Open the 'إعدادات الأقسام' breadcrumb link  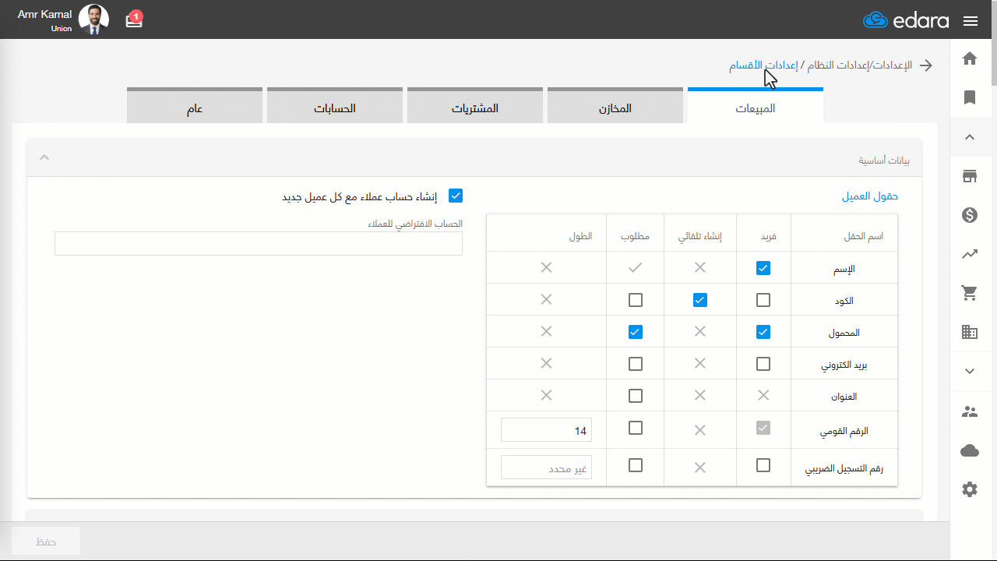click(x=763, y=65)
